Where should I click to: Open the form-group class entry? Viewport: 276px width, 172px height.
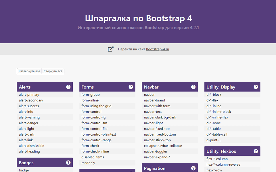[x=107, y=95]
